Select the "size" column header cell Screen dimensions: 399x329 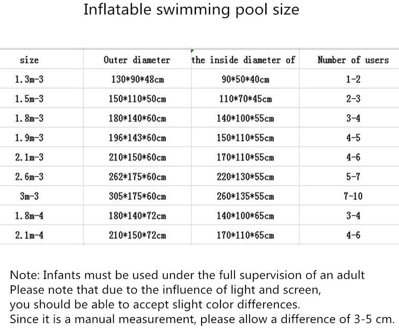pos(29,60)
